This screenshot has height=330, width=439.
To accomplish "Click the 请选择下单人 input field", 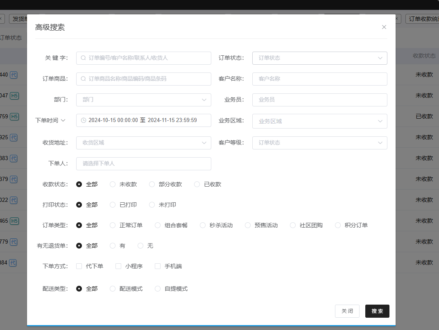I will 143,164.
